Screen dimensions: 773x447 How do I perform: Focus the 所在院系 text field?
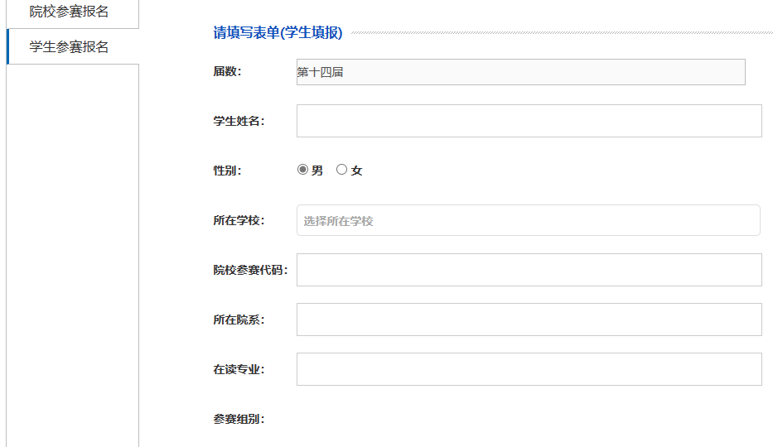point(529,320)
